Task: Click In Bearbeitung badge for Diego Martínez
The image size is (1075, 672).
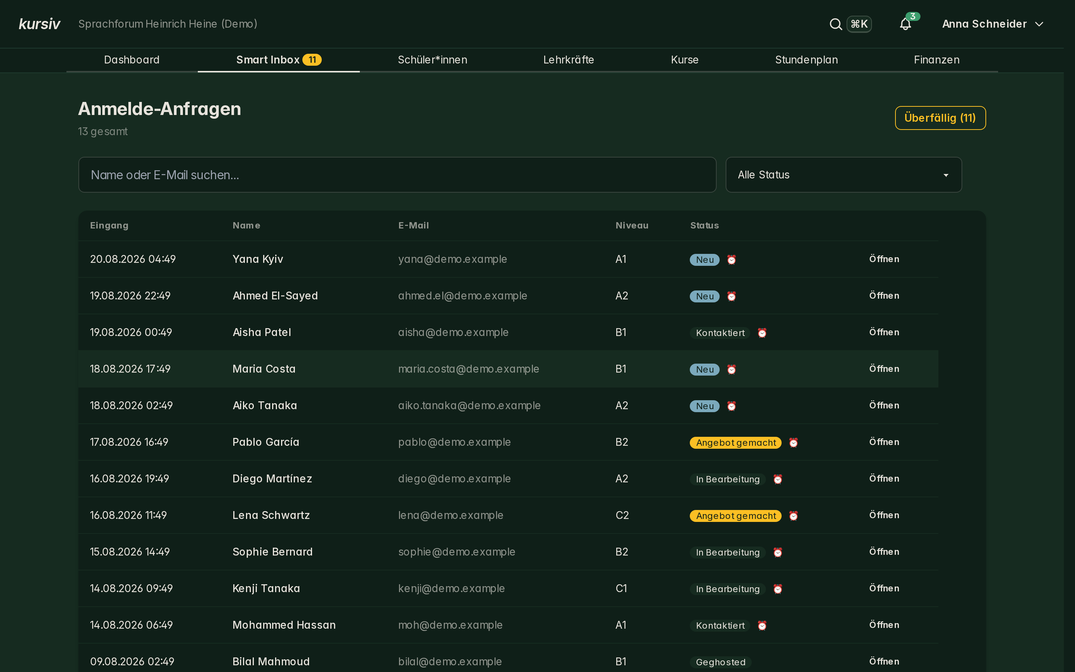Action: tap(727, 479)
